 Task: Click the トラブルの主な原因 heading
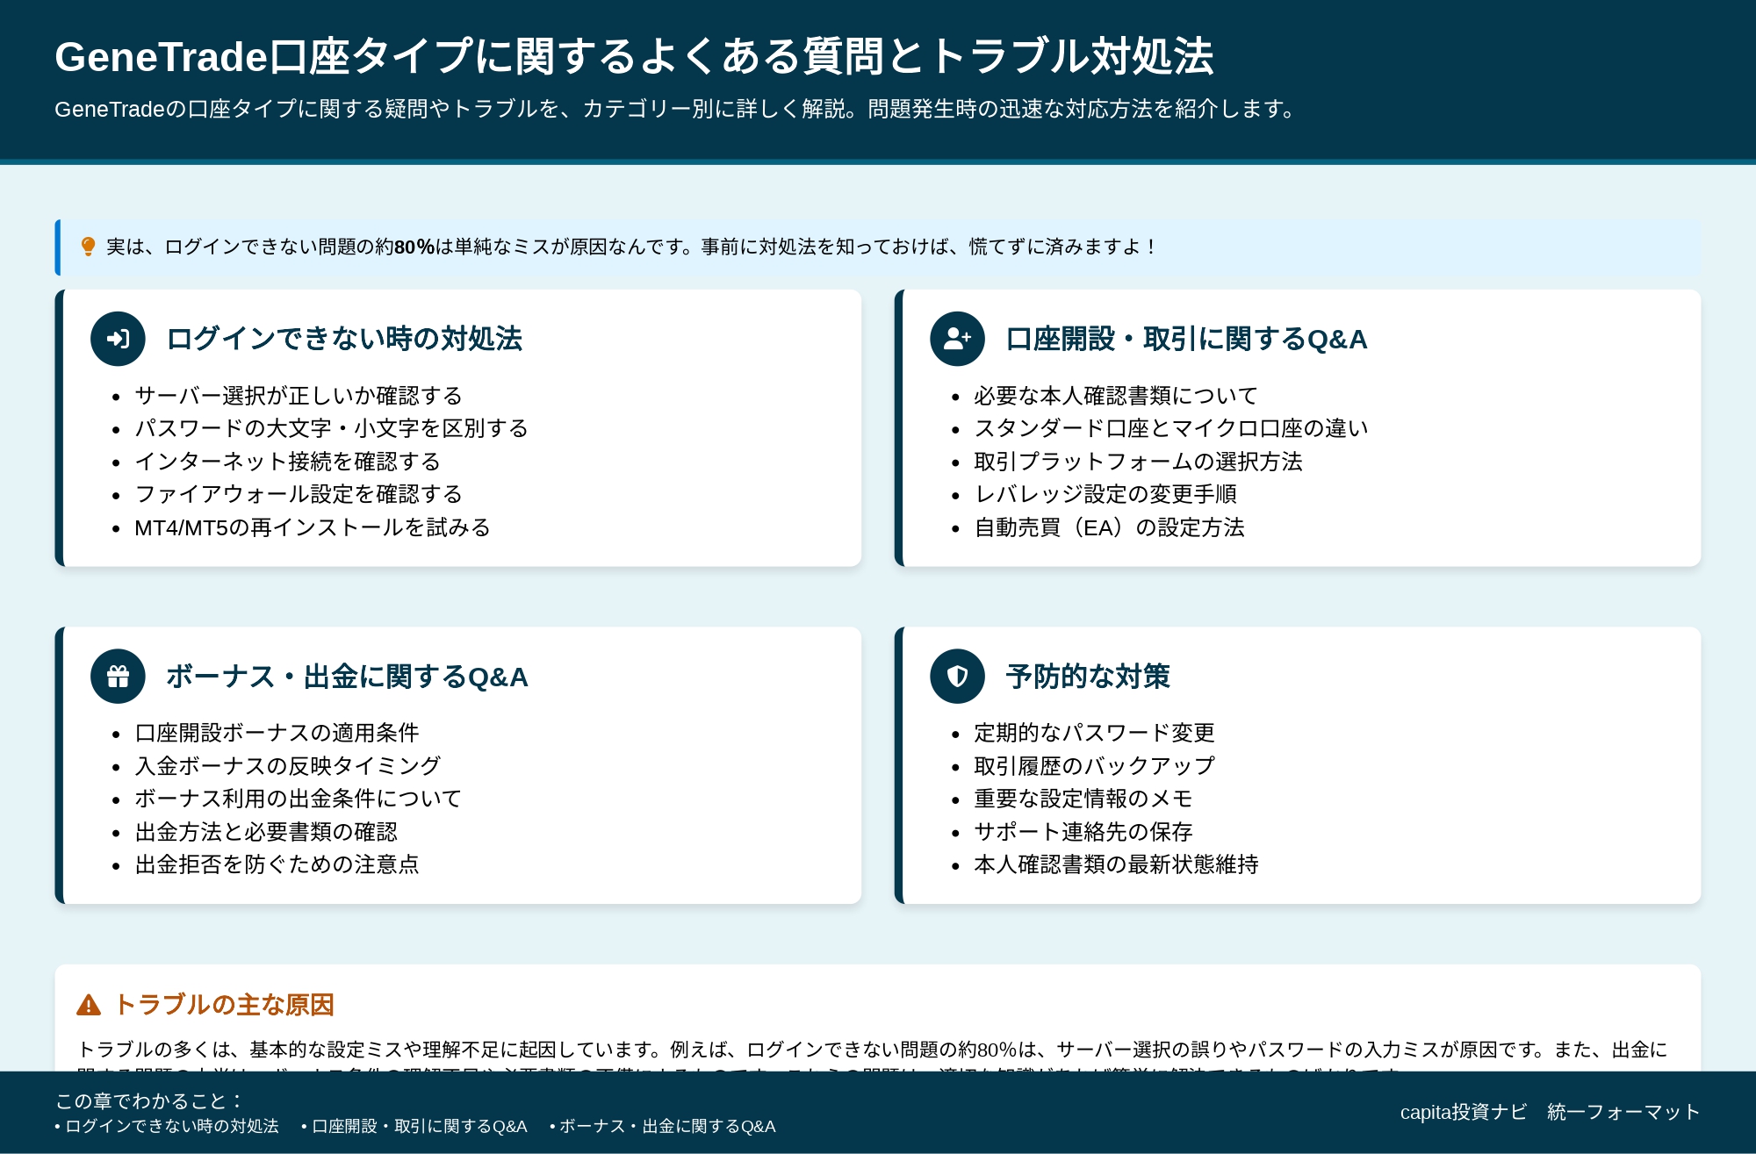pos(224,1005)
